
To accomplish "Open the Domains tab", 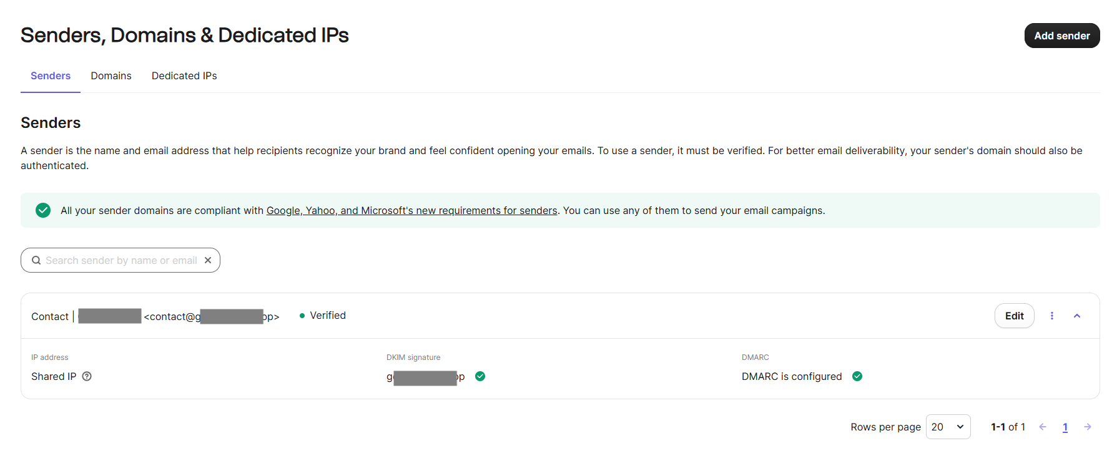I will 111,76.
